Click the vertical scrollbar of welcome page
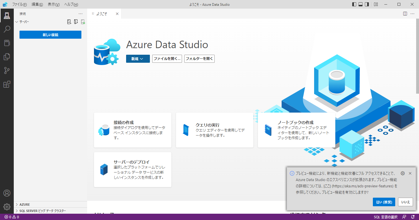Image resolution: width=419 pixels, height=220 pixels. tap(417, 56)
